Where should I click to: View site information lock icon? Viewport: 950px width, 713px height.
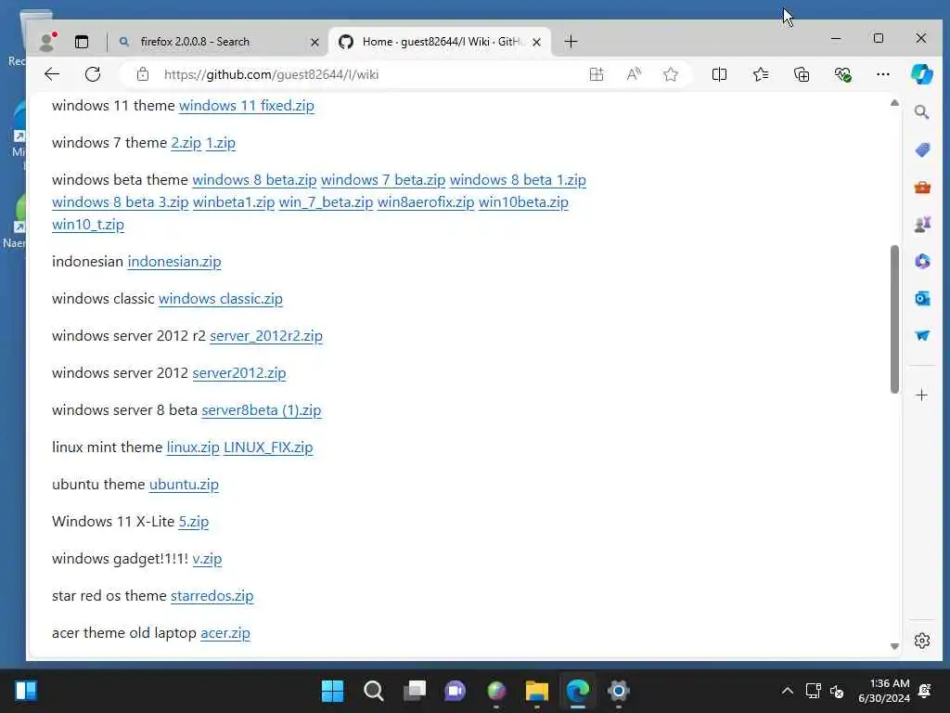tap(142, 74)
